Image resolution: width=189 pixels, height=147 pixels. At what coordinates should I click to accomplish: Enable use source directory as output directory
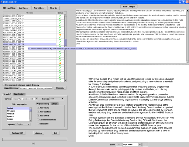click(x=4, y=85)
